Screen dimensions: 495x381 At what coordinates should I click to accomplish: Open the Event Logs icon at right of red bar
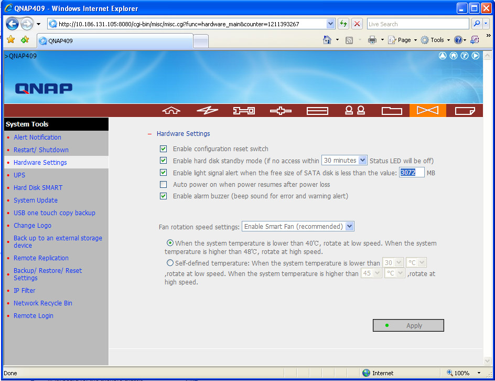coord(465,111)
